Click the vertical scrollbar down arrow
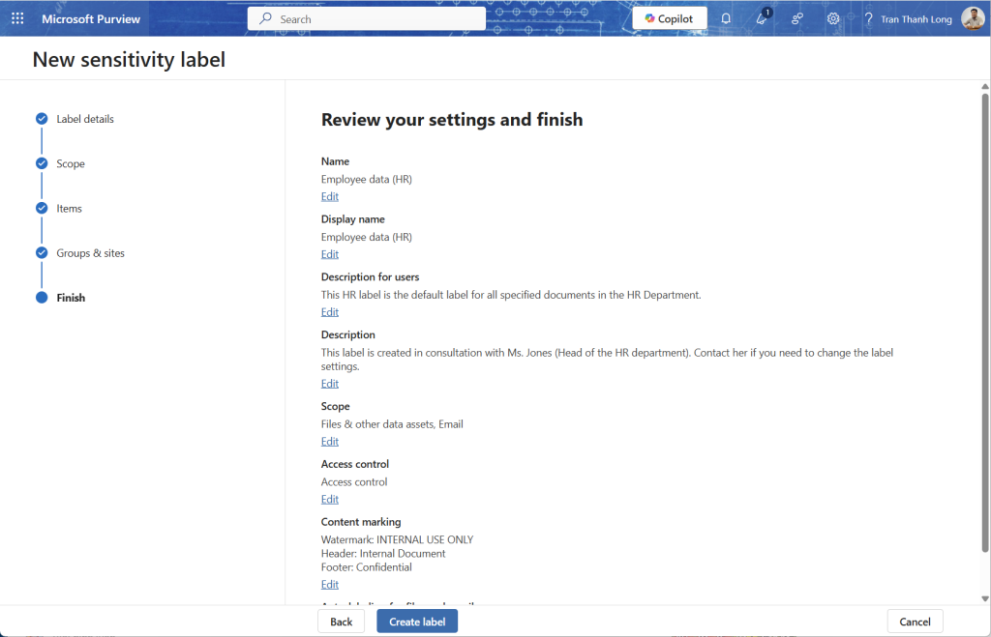The image size is (991, 637). coord(985,598)
